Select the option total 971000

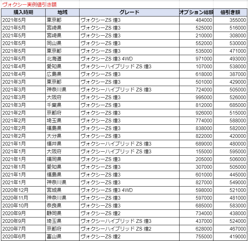point(196,59)
